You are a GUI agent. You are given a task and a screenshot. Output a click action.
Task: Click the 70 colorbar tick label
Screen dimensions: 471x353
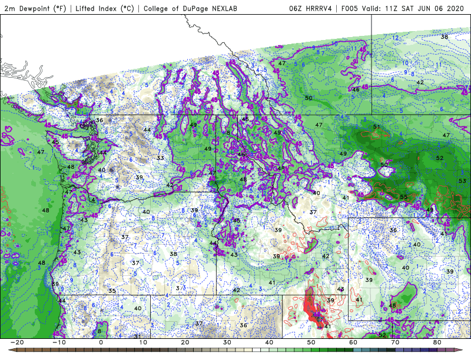point(395,342)
